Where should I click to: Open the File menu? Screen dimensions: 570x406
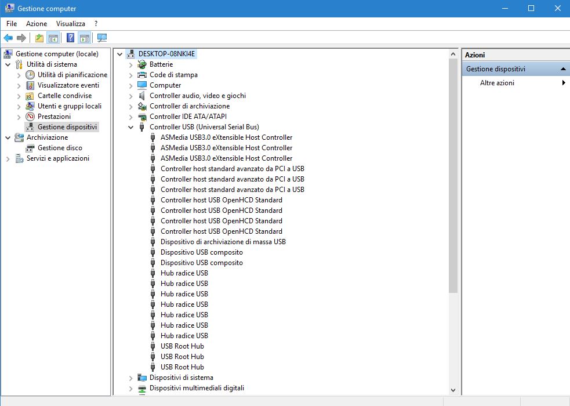point(12,24)
